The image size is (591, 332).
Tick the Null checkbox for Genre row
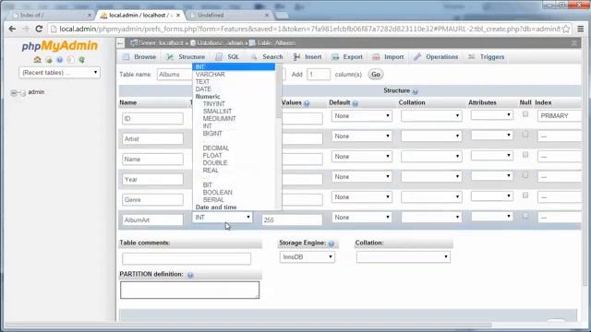point(525,195)
